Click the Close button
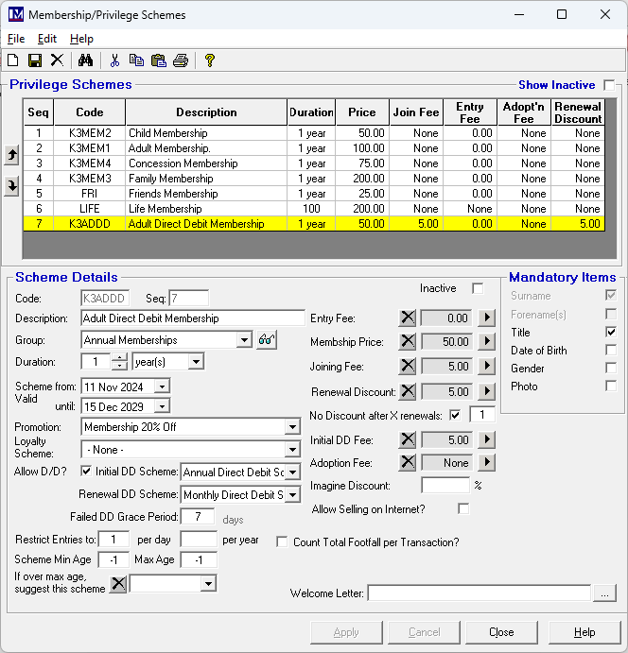628x653 pixels. 501,632
